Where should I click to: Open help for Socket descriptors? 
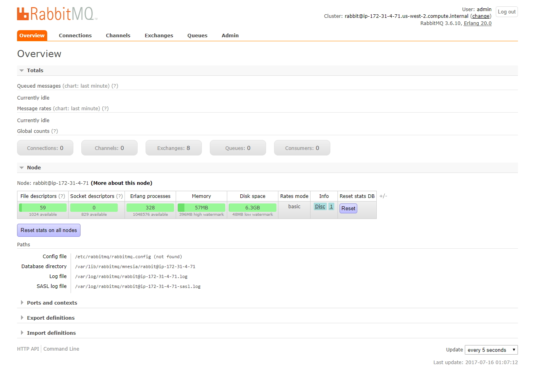click(x=120, y=196)
